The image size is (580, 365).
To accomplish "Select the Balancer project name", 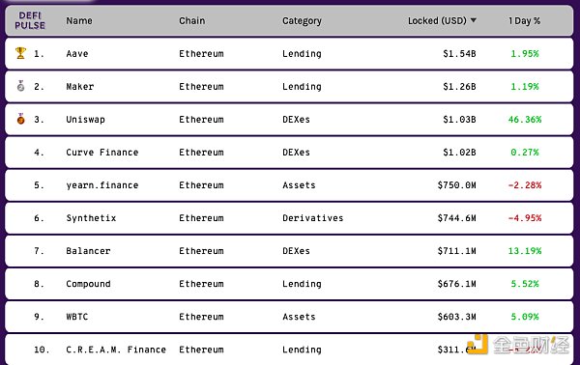I will tap(88, 251).
